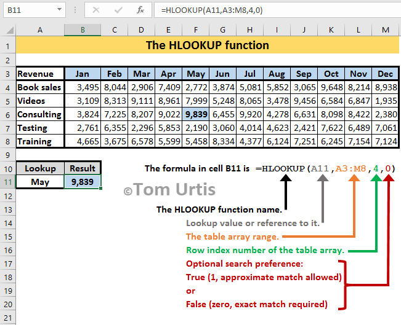Click cell with value 8,938

coord(386,87)
